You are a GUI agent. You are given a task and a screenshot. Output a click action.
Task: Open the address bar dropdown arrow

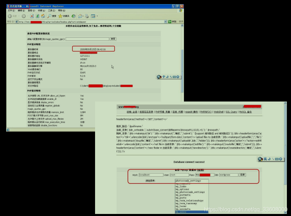(x=166, y=22)
